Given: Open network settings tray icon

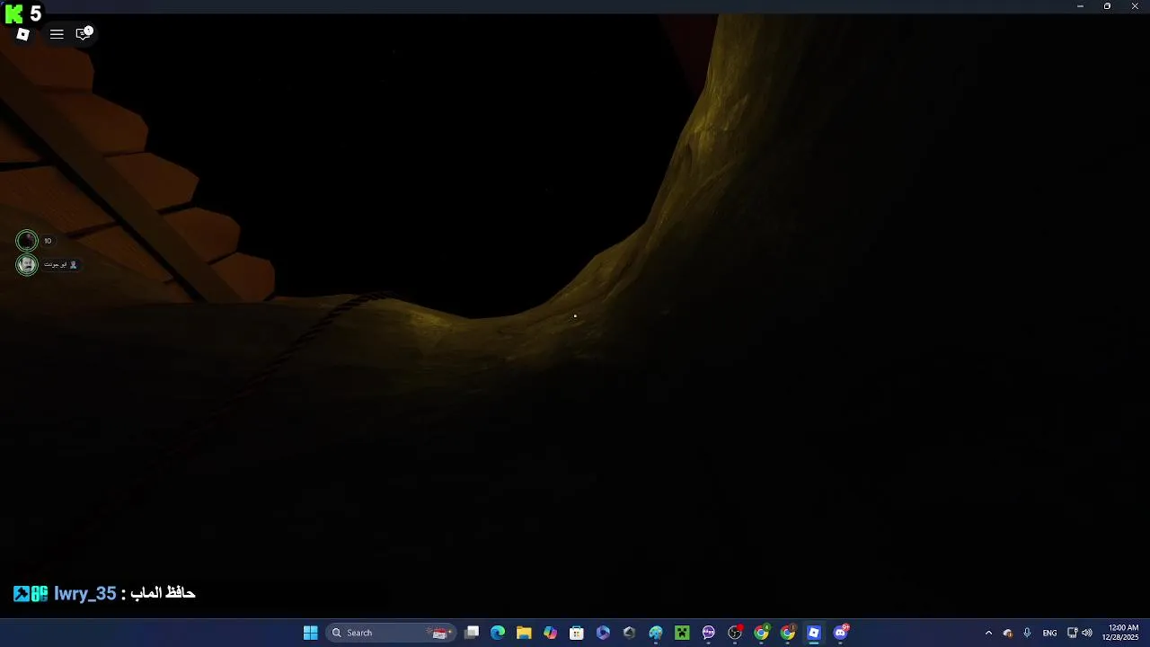Looking at the screenshot, I should click(x=1072, y=633).
